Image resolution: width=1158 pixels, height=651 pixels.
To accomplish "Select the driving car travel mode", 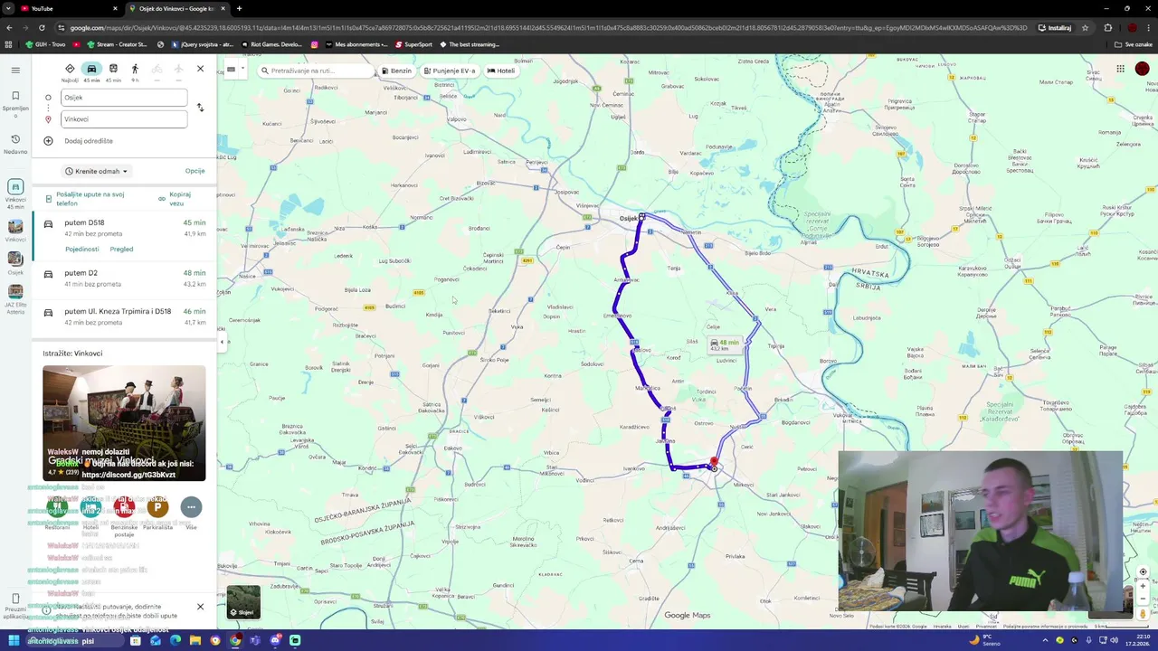I will [x=91, y=71].
